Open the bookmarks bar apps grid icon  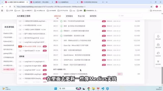[2, 11]
